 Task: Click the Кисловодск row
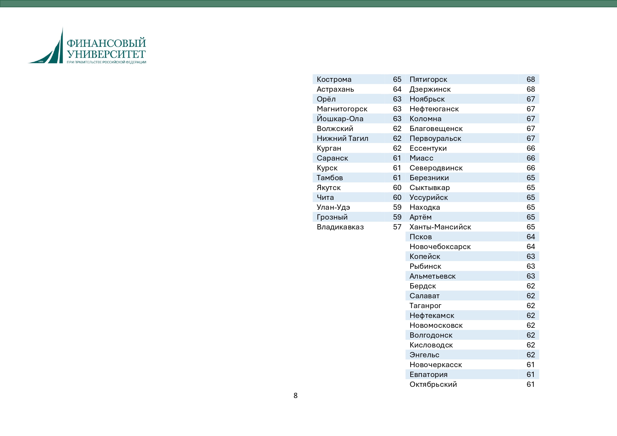[472, 345]
